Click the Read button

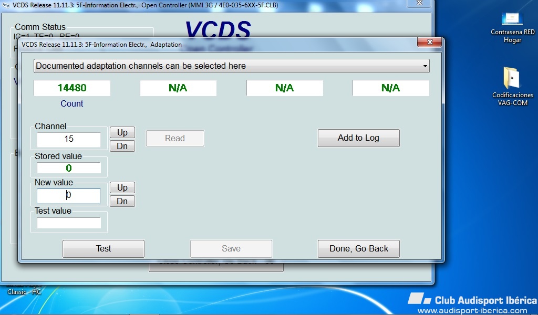click(x=175, y=138)
